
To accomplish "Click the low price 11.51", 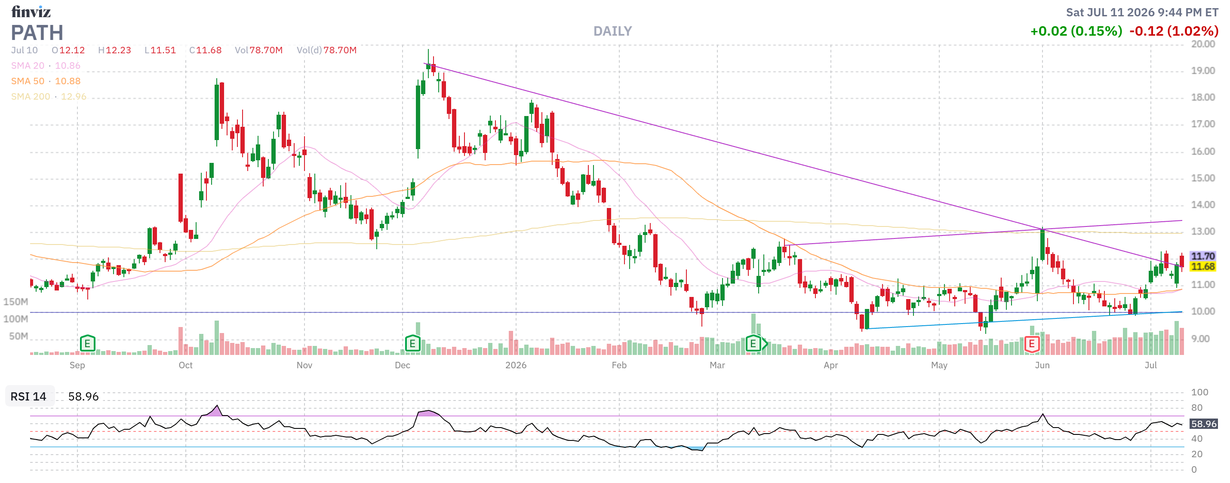I will click(163, 50).
